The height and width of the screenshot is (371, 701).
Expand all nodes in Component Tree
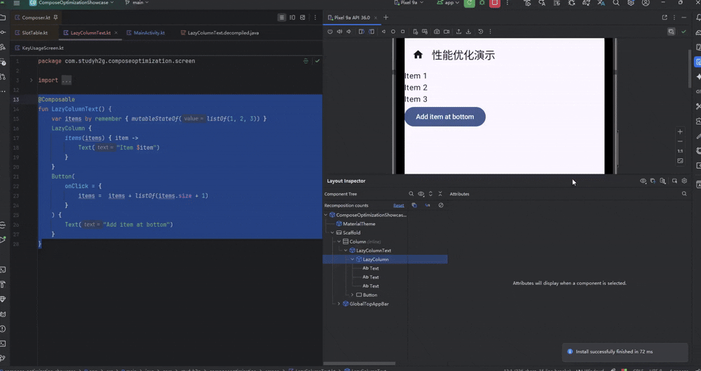(x=430, y=194)
